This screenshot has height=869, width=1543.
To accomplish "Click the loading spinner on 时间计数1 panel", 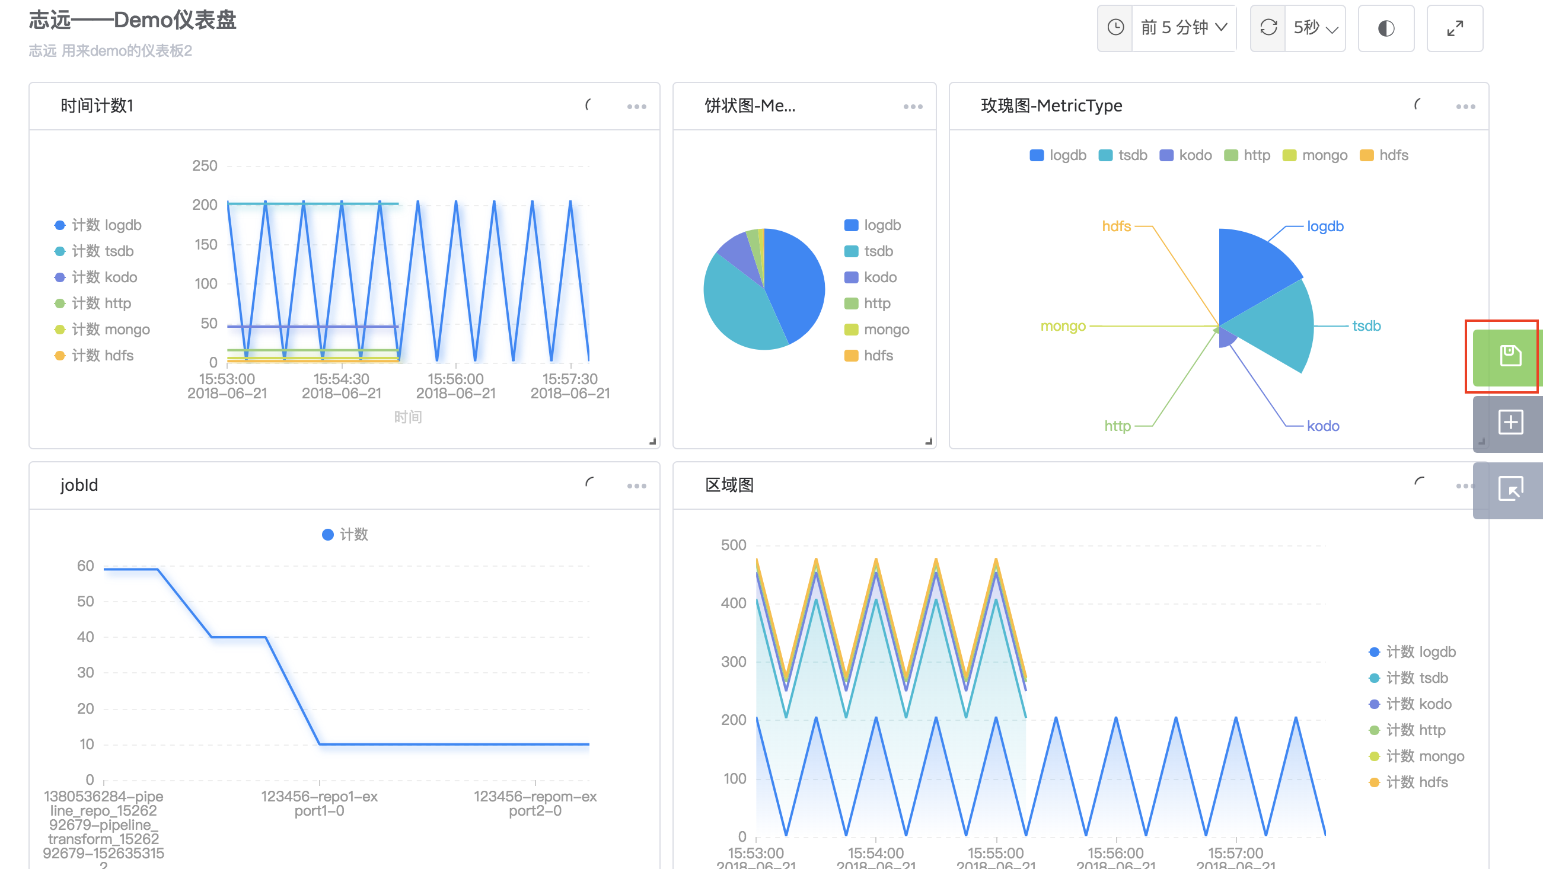I will pos(589,105).
